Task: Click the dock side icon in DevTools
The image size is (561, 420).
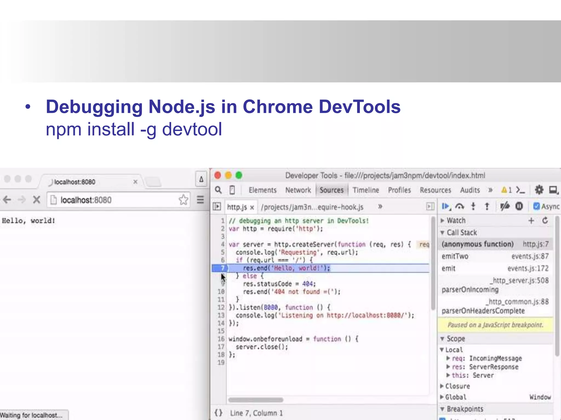Action: pos(554,190)
